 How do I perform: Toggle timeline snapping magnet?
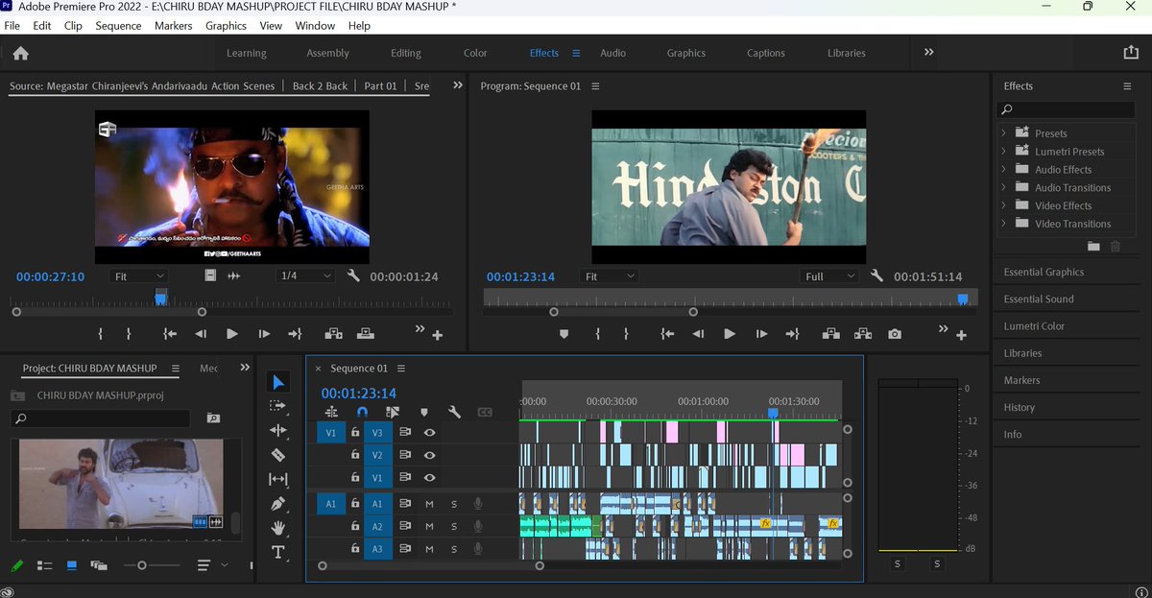pyautogui.click(x=362, y=412)
